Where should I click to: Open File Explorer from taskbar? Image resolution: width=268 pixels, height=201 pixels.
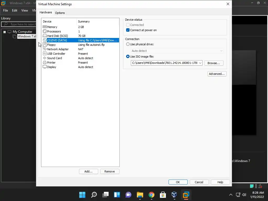[140, 195]
